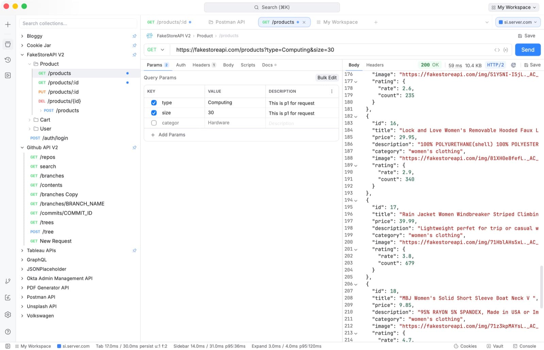
Task: Click the Send button
Action: coord(528,50)
